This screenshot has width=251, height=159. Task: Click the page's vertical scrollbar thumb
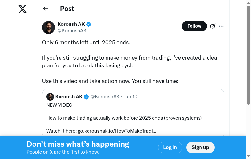click(x=248, y=55)
